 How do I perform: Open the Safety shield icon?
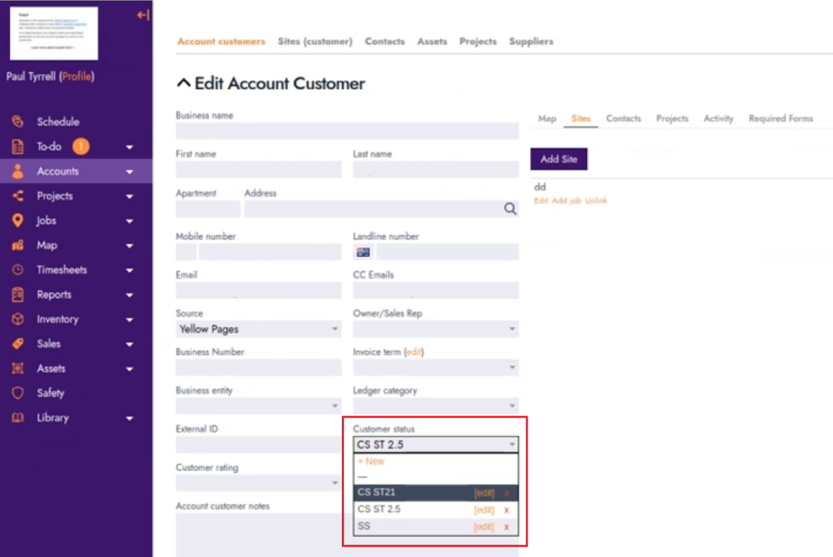18,393
